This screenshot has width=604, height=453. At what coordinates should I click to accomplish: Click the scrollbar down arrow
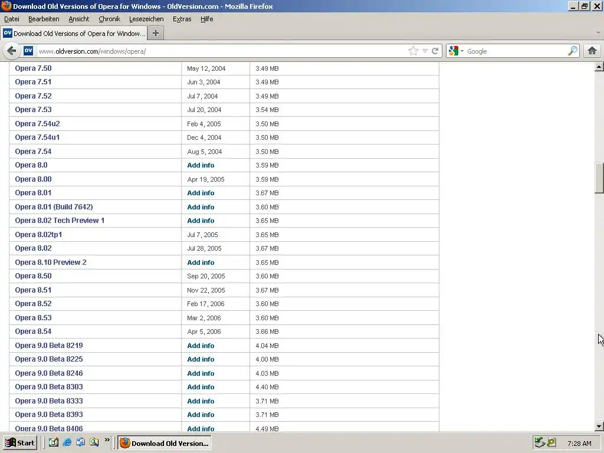tap(599, 426)
